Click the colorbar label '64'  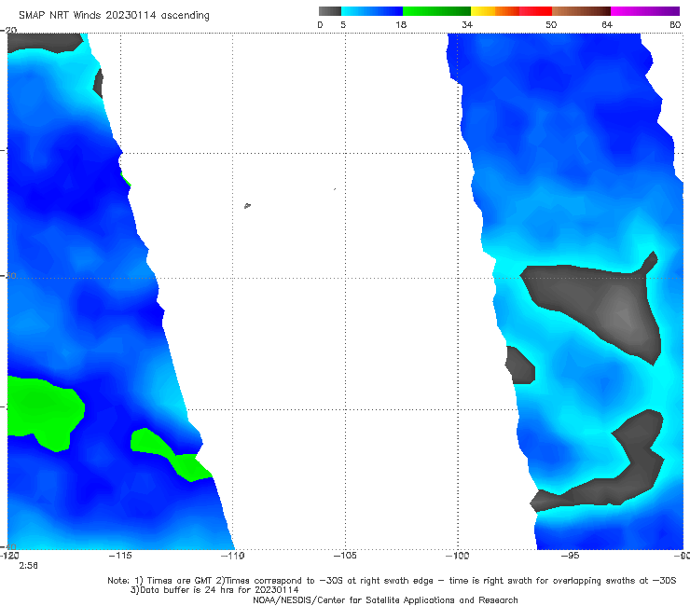(607, 25)
